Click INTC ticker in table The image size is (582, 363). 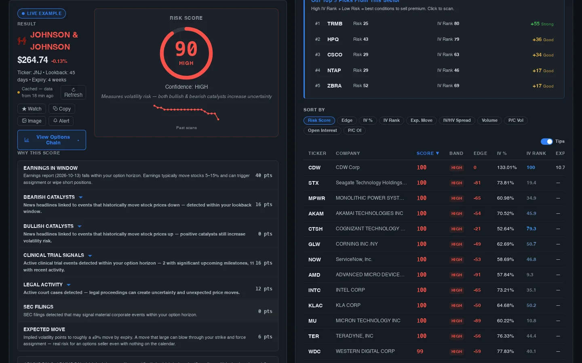point(314,290)
